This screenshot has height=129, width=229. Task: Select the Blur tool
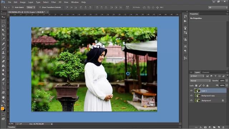3,70
